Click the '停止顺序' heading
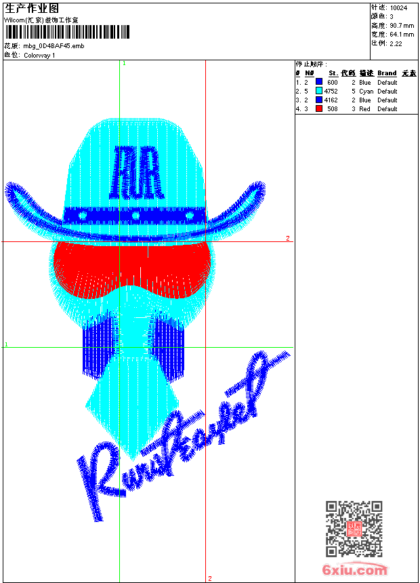The height and width of the screenshot is (583, 420). pos(312,64)
